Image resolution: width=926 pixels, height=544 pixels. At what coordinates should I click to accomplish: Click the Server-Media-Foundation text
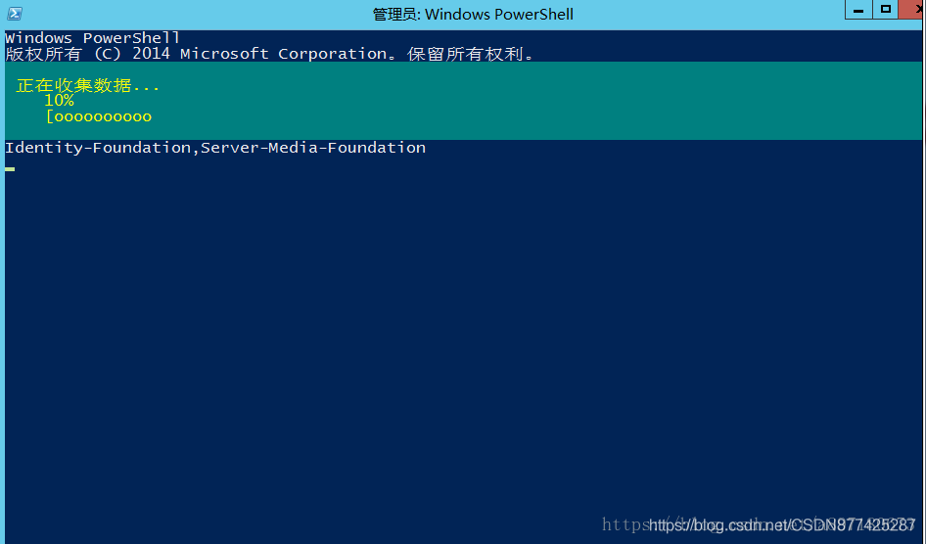[x=313, y=148]
